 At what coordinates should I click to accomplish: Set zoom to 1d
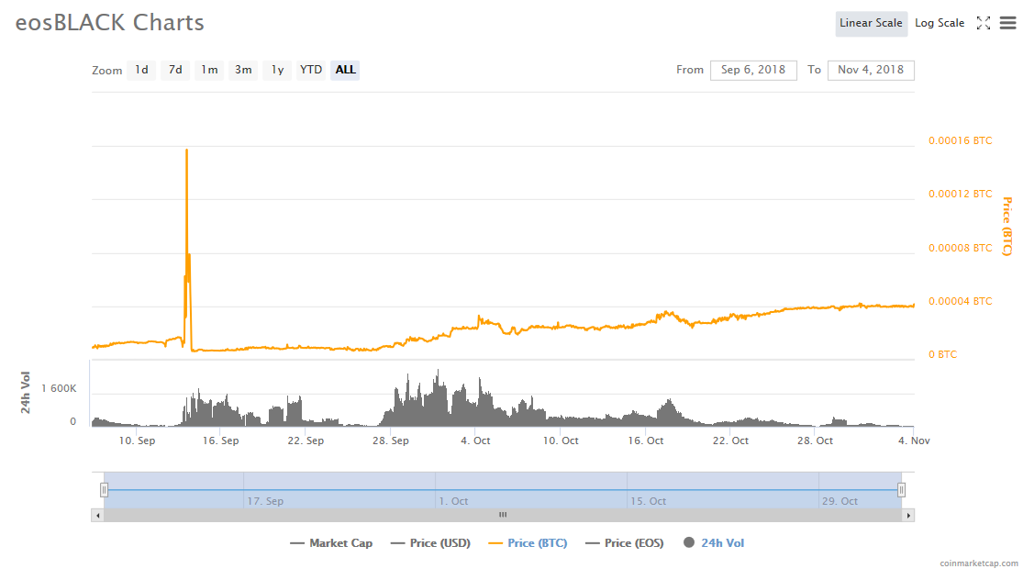(142, 70)
